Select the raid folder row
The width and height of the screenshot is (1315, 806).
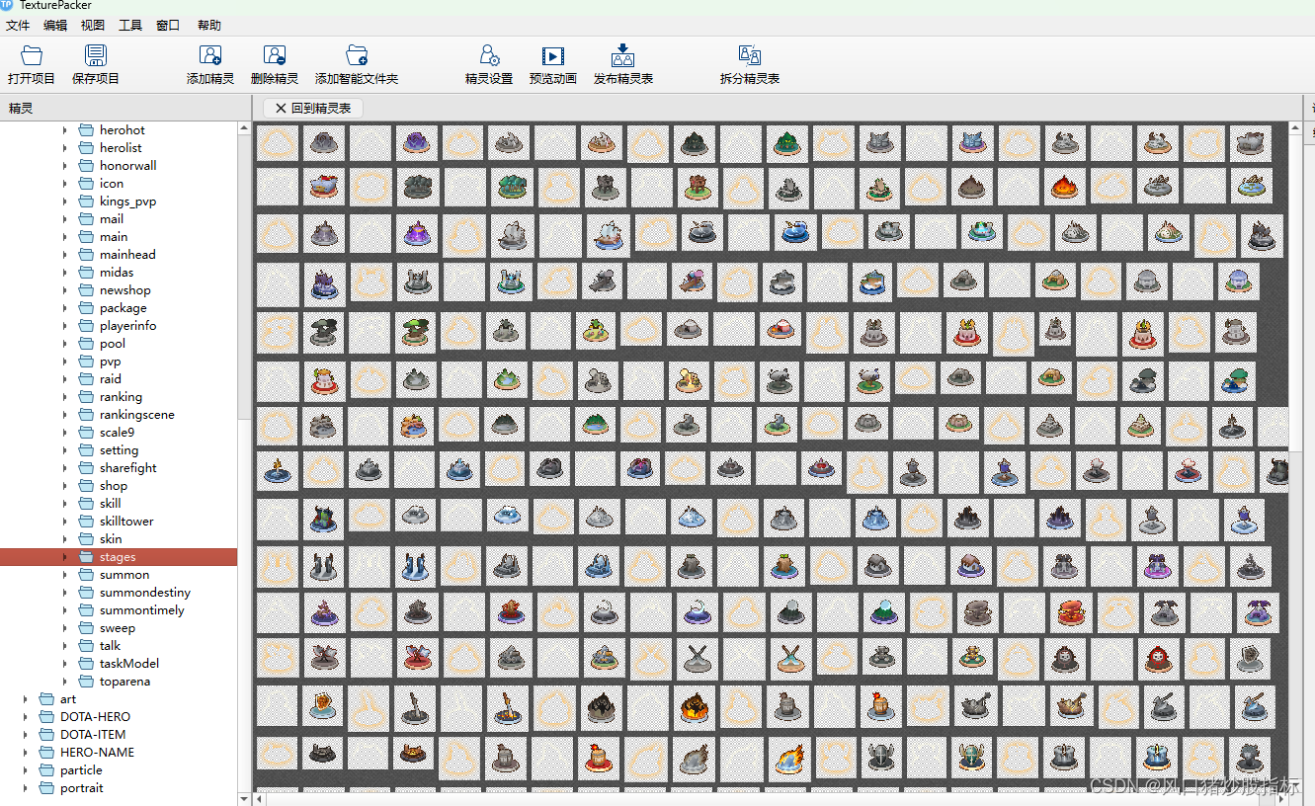[x=119, y=378]
